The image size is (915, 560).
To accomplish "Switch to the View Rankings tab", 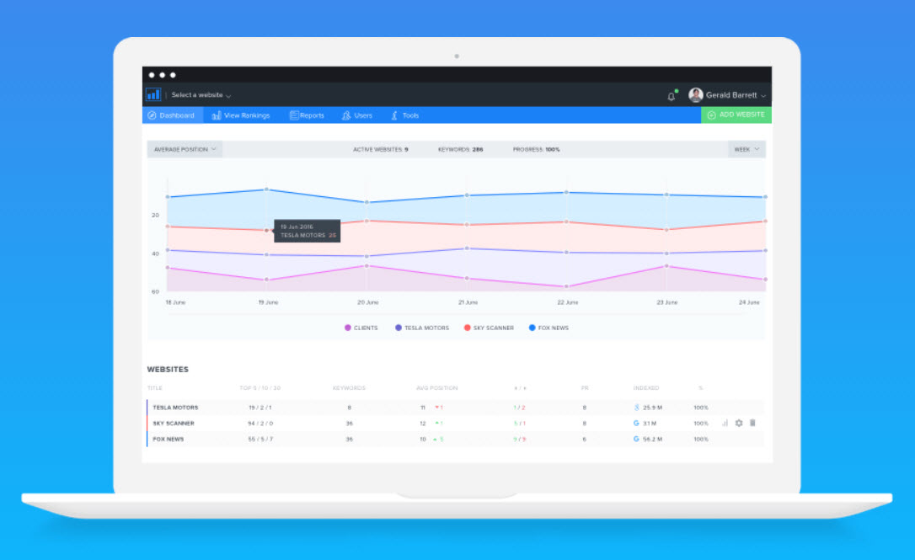I will (241, 115).
